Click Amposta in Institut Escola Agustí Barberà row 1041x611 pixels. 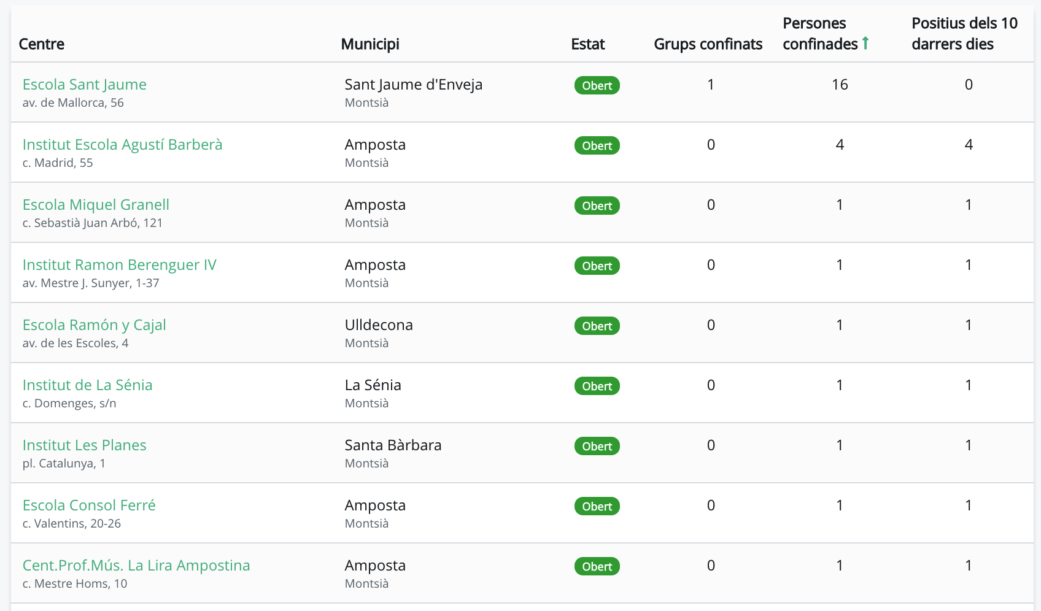tap(375, 145)
